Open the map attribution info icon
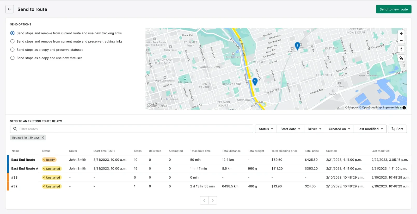Image resolution: width=417 pixels, height=214 pixels. click(x=404, y=108)
